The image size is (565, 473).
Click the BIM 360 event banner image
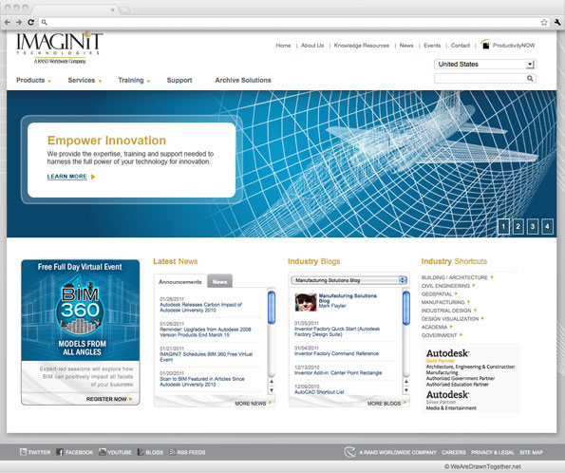click(x=81, y=310)
